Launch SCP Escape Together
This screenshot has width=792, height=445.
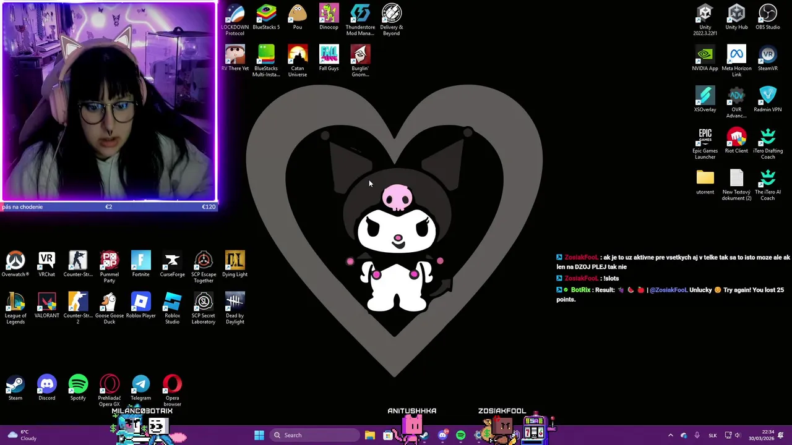[x=204, y=267]
